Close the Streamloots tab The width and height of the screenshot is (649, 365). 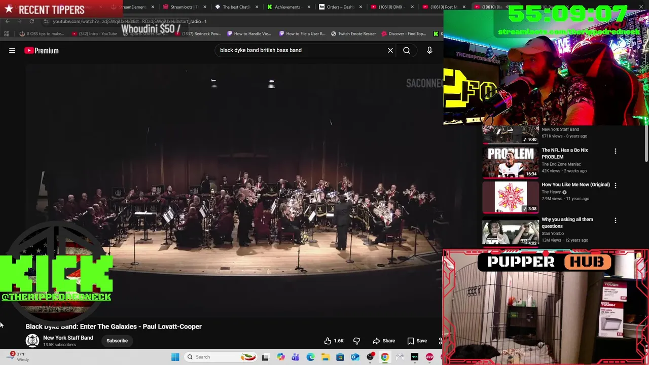(205, 7)
